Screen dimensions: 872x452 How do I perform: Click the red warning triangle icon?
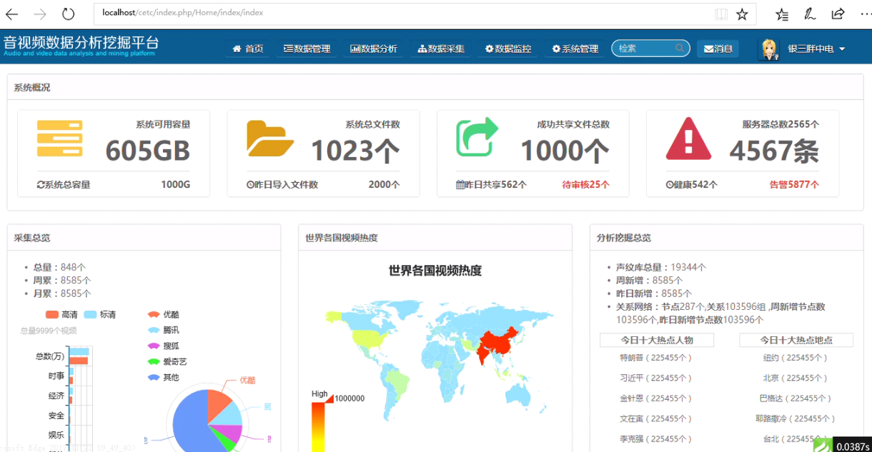click(688, 139)
